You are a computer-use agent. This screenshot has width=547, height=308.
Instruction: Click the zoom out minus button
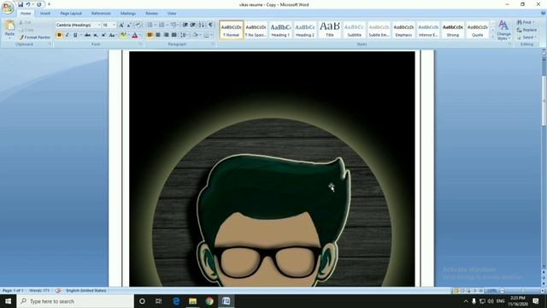point(503,291)
